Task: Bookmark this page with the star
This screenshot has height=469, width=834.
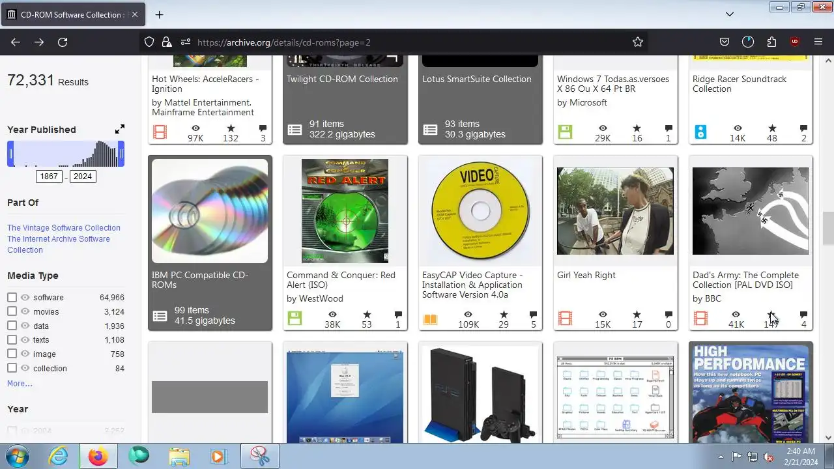Action: click(638, 42)
